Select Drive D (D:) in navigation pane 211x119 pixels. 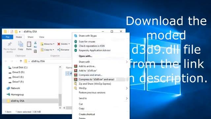coord(18,72)
